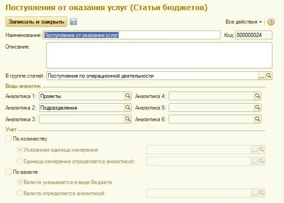Screen dimensions: 284x203
Task: Click magnifier icon in Аналитика 3 field
Action: click(128, 119)
